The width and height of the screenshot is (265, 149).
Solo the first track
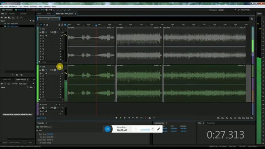[60, 29]
